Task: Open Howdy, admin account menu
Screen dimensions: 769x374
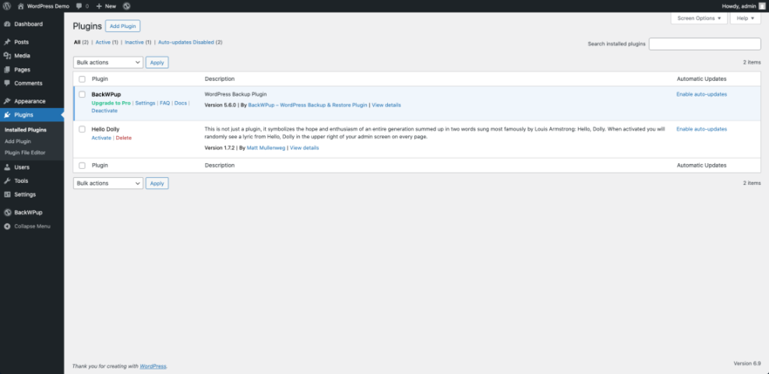Action: (742, 6)
